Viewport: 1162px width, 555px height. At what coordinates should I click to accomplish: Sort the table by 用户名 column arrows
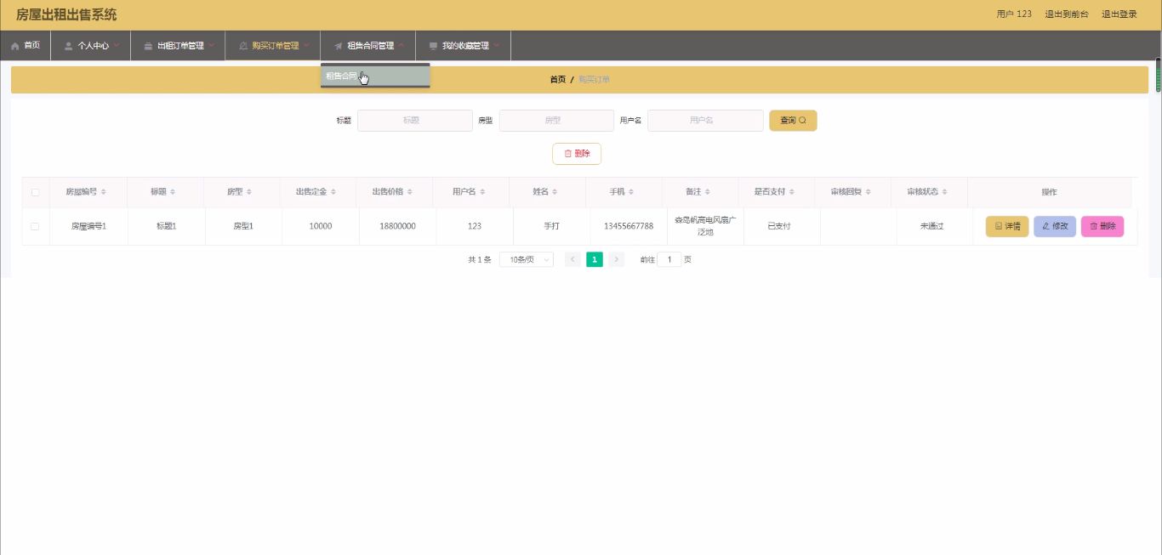coord(481,192)
